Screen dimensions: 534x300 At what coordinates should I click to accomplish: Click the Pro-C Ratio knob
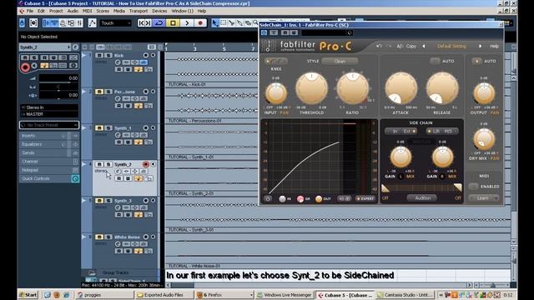click(x=353, y=88)
